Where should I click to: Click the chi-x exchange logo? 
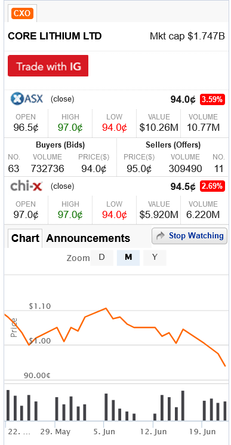pos(26,186)
